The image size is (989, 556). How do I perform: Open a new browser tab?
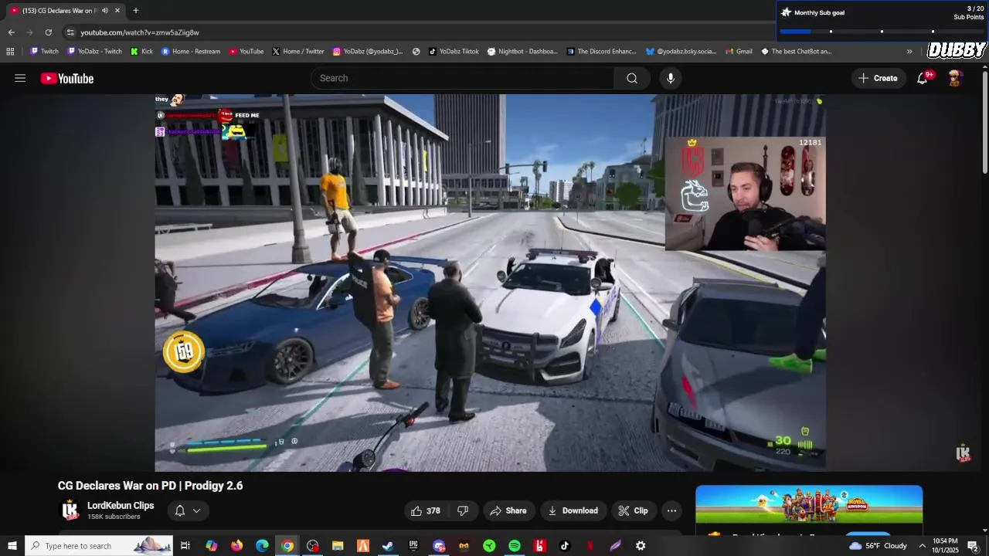pos(136,11)
